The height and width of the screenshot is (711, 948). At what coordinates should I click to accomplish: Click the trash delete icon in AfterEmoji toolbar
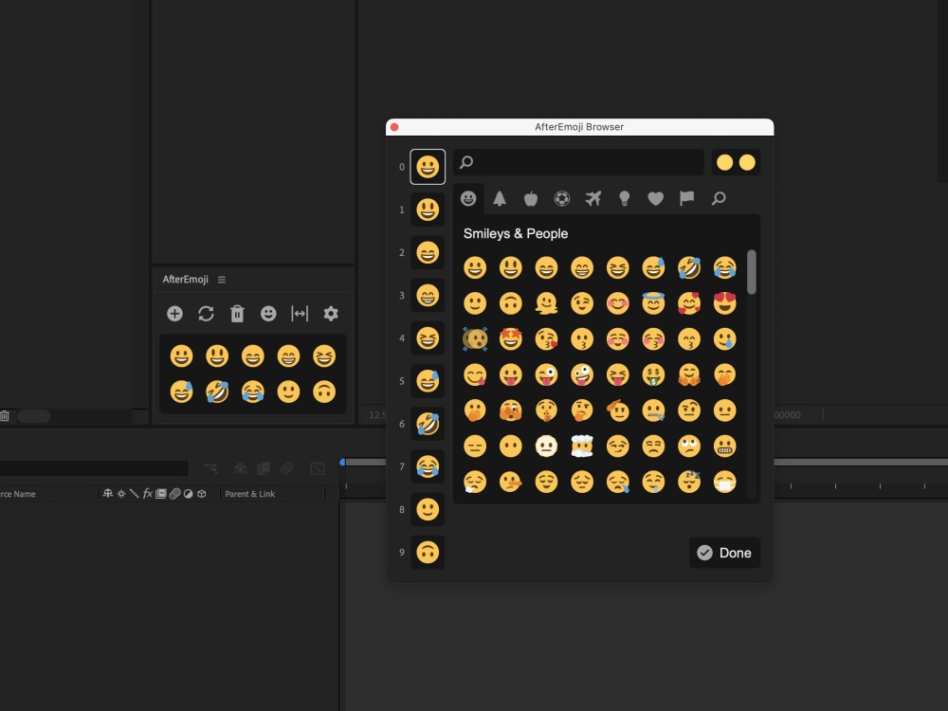pyautogui.click(x=237, y=313)
